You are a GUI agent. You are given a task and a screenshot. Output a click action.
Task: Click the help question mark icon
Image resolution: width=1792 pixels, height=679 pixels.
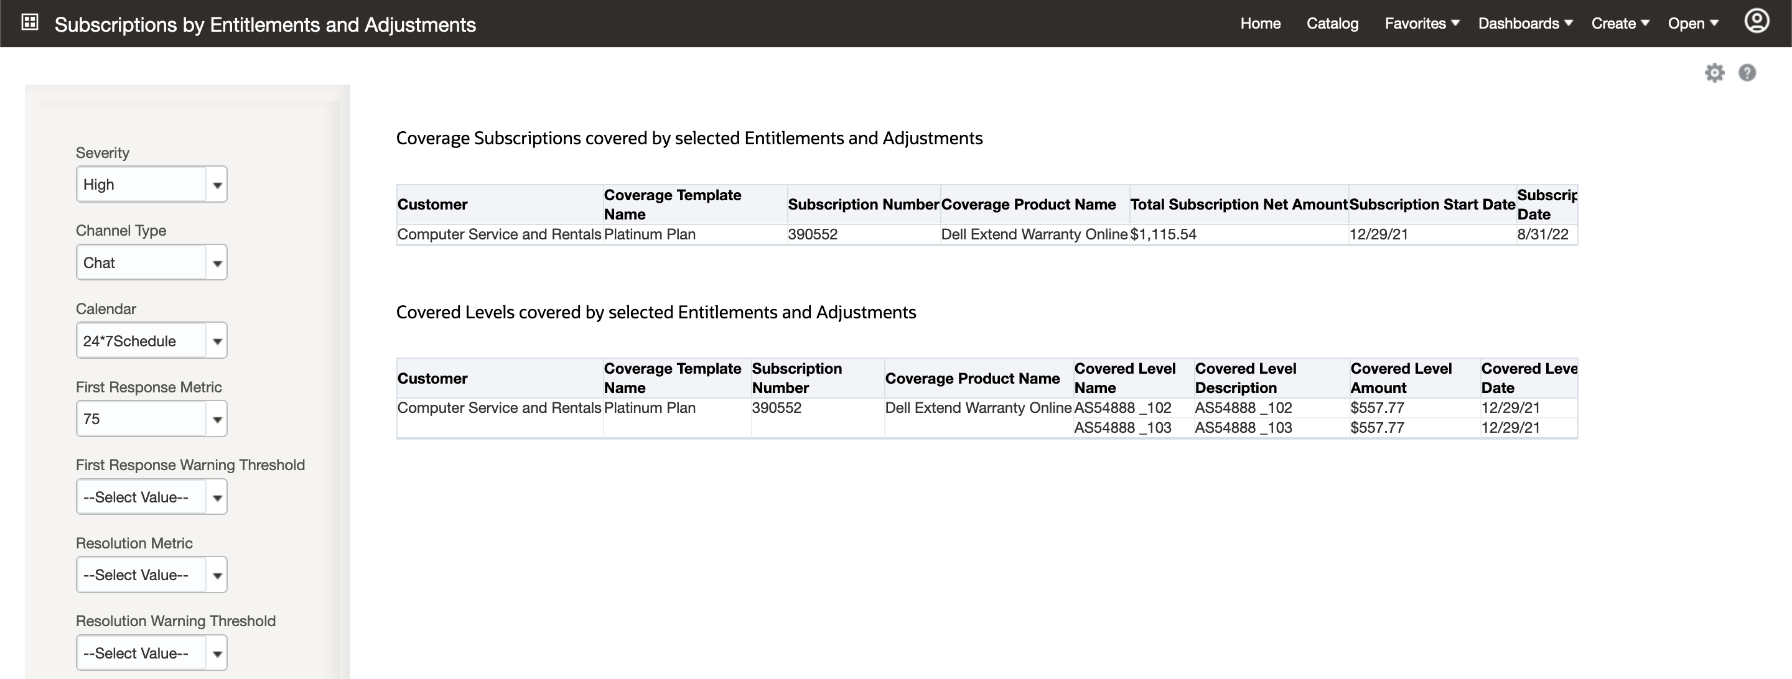tap(1747, 73)
